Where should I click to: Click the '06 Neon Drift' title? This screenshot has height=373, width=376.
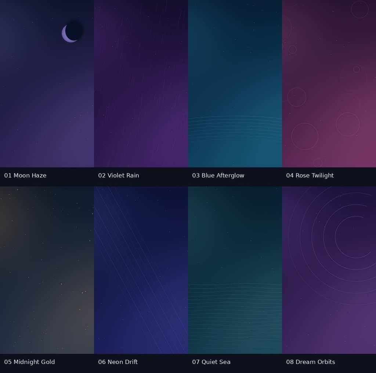118,362
